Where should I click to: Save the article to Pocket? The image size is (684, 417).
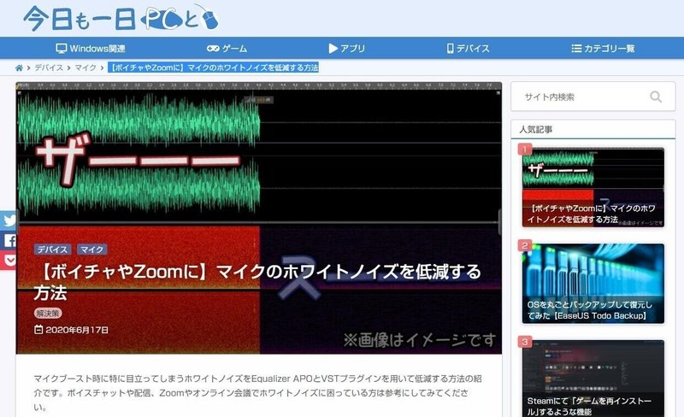pyautogui.click(x=8, y=261)
